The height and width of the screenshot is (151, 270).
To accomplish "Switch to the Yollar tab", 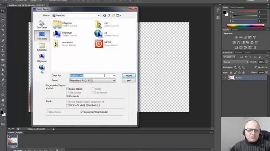I will point(248,53).
